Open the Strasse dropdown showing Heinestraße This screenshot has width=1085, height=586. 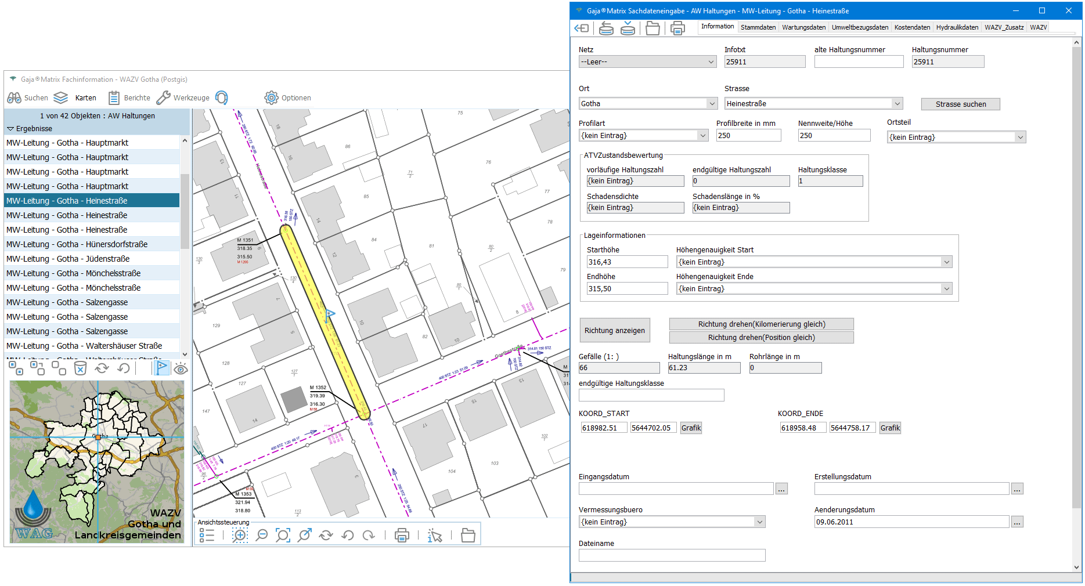pyautogui.click(x=897, y=104)
